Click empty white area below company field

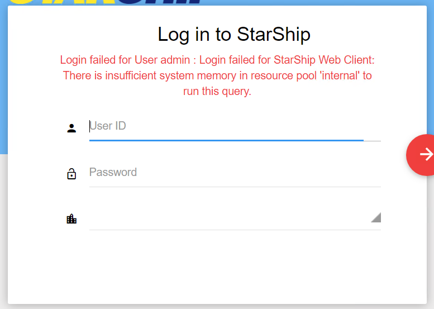tap(217, 266)
